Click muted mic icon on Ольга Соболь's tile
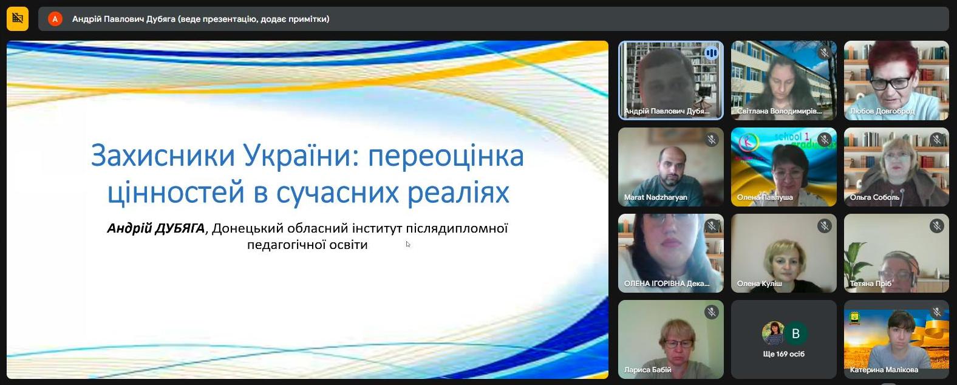Image resolution: width=957 pixels, height=385 pixels. 936,140
